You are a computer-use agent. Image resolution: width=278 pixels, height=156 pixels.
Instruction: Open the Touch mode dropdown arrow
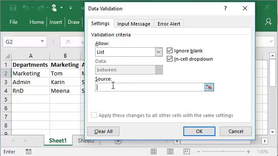pos(61,8)
